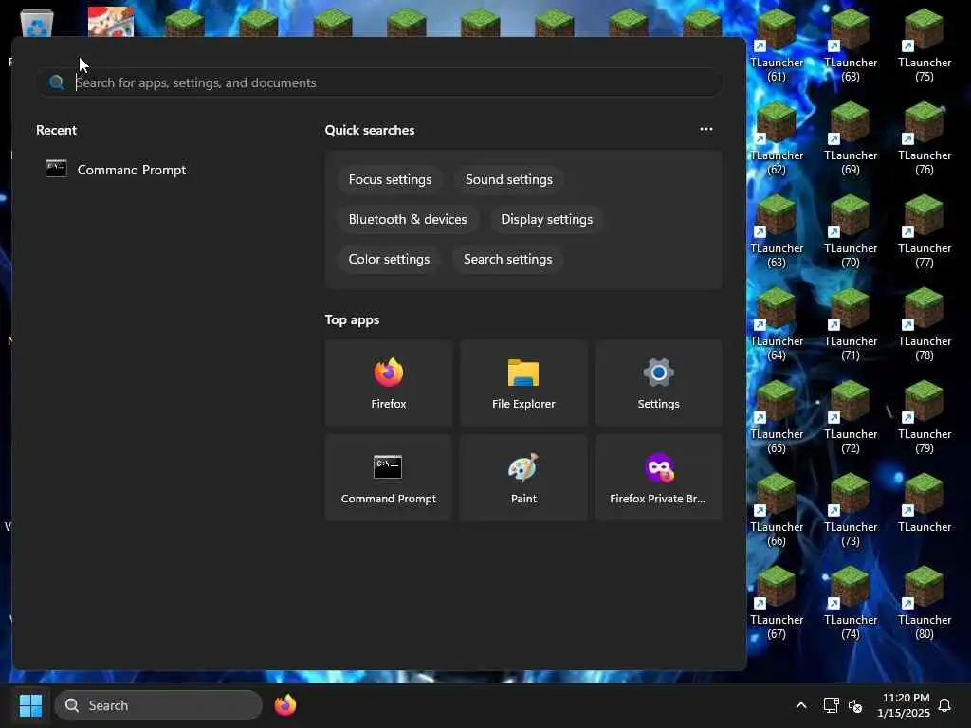Open the notifications bell icon
Screen dimensions: 971x728
(x=944, y=705)
